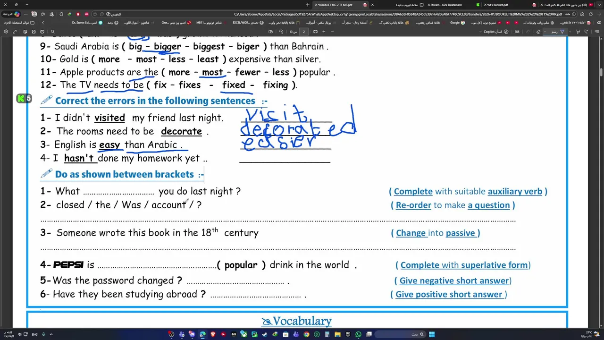The image size is (604, 340).
Task: Ask Copilot about the PDF
Action: pos(496,32)
